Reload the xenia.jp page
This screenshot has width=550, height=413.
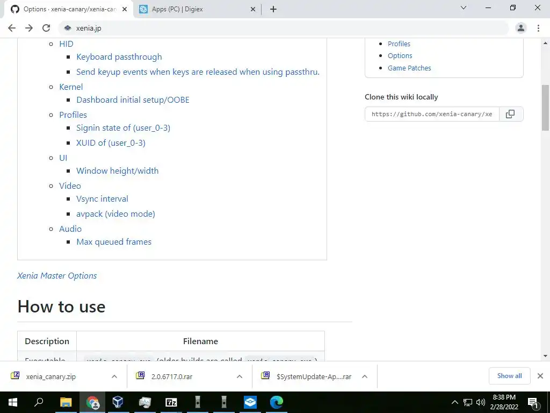pyautogui.click(x=46, y=28)
